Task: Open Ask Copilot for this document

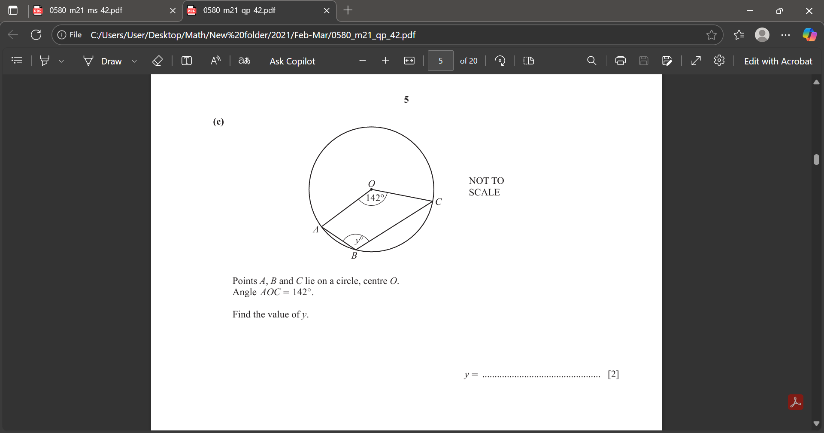Action: (x=292, y=61)
